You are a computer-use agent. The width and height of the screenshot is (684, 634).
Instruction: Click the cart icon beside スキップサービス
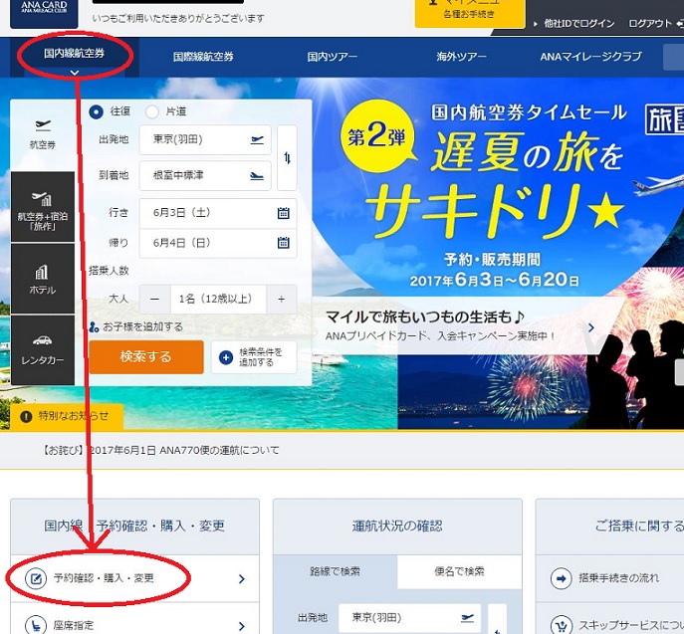(x=561, y=626)
